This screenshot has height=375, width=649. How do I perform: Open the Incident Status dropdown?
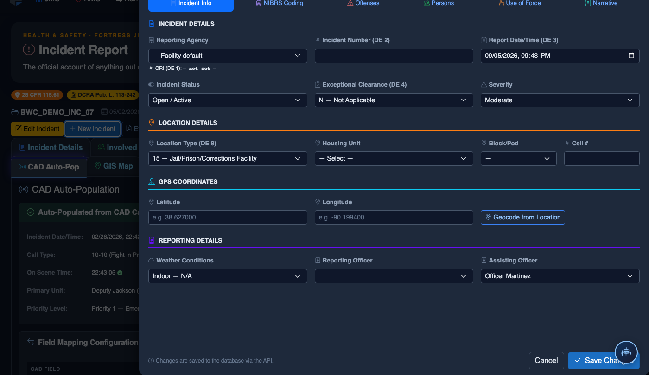pyautogui.click(x=228, y=100)
